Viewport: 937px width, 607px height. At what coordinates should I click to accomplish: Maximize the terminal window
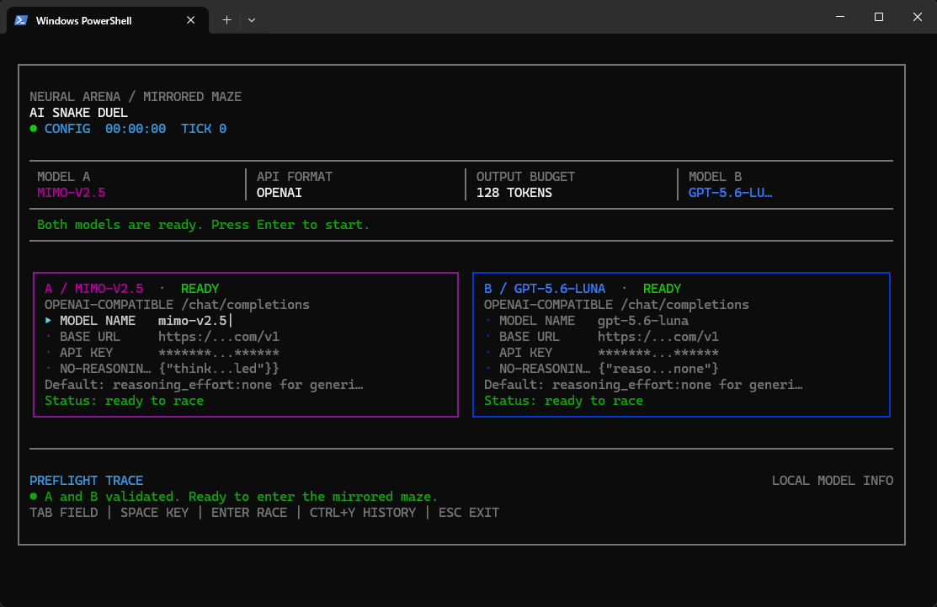tap(878, 17)
